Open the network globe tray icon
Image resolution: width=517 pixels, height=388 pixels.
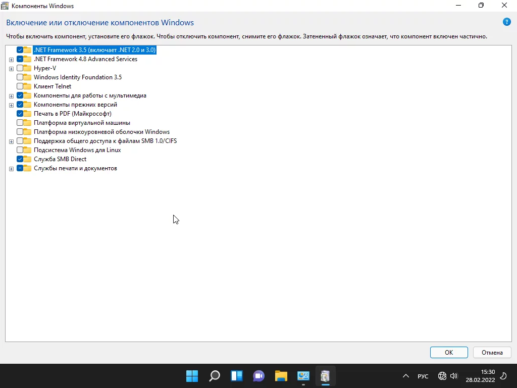442,376
